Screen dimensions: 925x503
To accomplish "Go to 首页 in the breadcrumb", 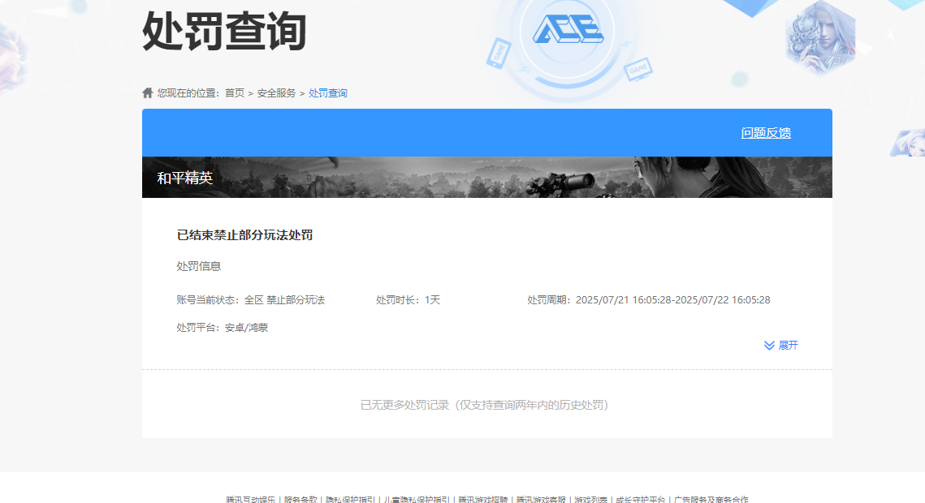I will click(234, 93).
